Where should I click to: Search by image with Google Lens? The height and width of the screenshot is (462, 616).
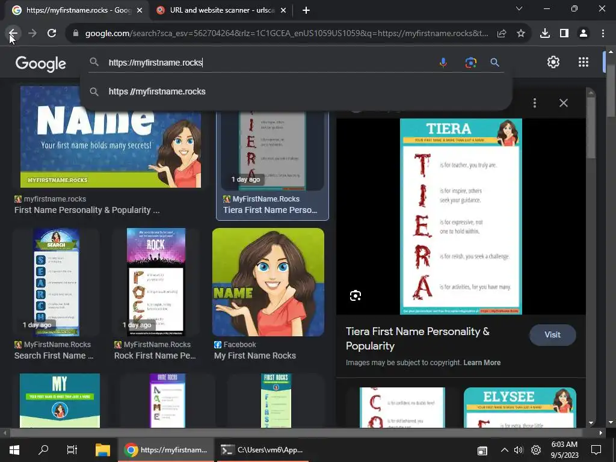[x=470, y=63]
